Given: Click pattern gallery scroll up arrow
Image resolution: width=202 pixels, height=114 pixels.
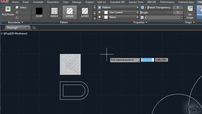Looking at the screenshot, I should click(95, 8).
